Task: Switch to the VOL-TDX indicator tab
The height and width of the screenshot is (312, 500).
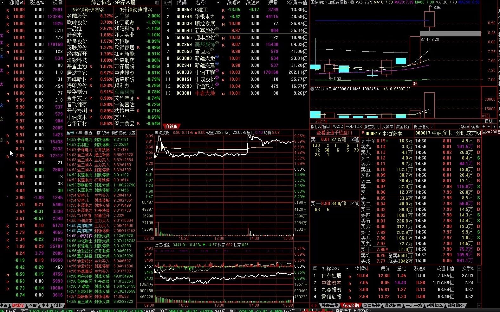Action: pos(354,126)
